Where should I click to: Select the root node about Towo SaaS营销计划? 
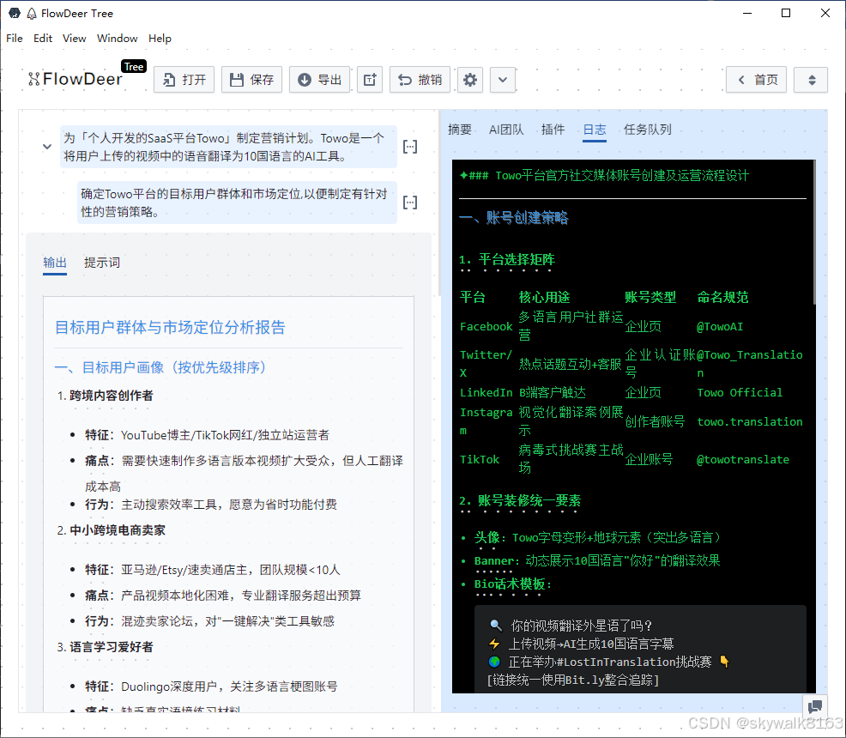228,147
